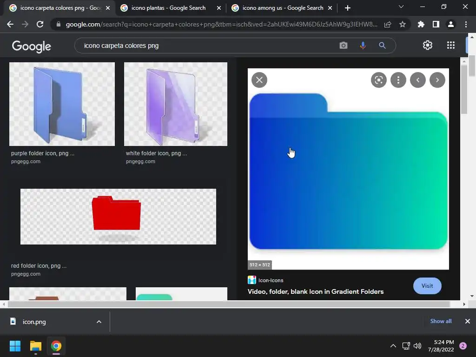
Task: Share this page from address bar
Action: [388, 24]
